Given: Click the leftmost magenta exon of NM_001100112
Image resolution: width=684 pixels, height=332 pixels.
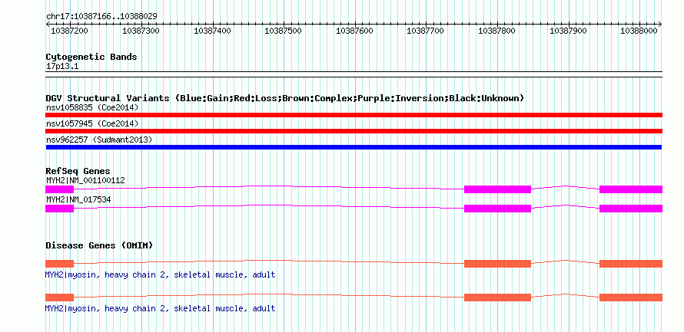Looking at the screenshot, I should coord(60,189).
